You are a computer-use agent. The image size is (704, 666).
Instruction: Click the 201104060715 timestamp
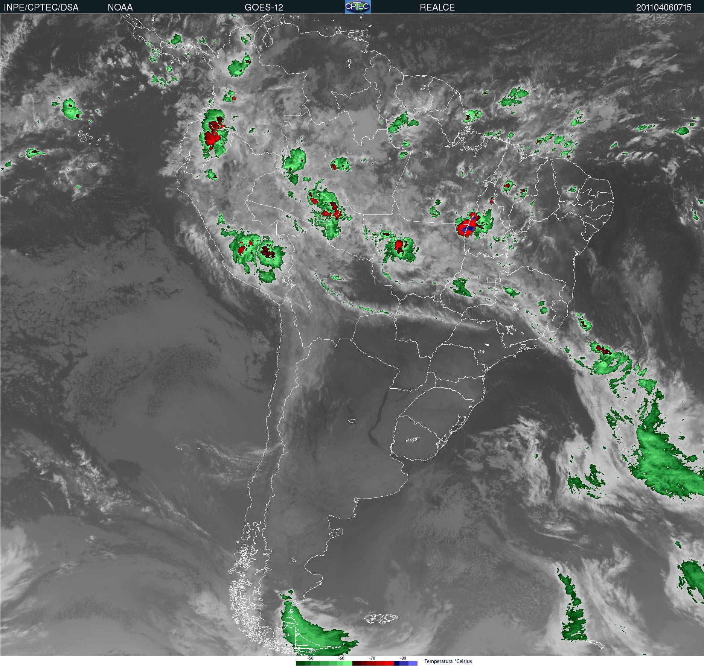click(x=664, y=7)
